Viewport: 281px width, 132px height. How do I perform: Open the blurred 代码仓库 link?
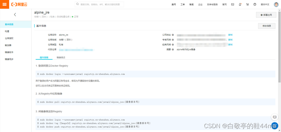click(77, 49)
